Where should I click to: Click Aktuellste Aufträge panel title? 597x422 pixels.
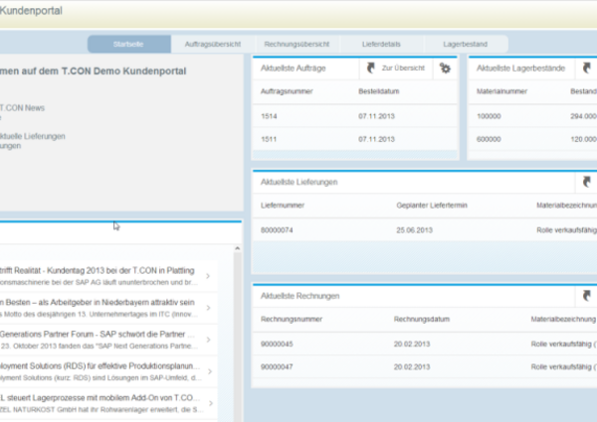pos(294,69)
